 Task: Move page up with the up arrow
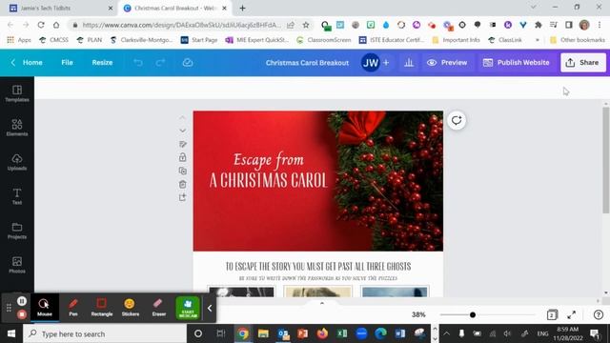[x=182, y=117]
